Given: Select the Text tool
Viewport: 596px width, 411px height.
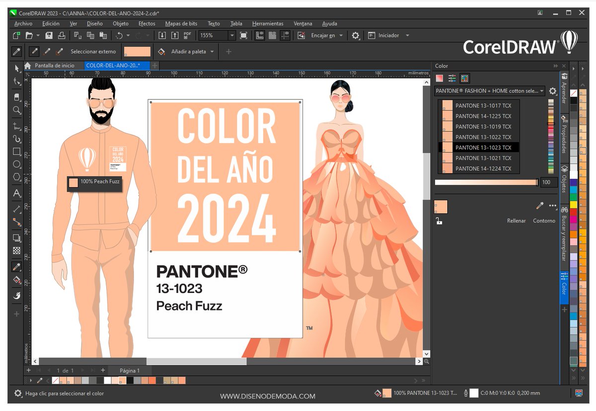Looking at the screenshot, I should 17,193.
